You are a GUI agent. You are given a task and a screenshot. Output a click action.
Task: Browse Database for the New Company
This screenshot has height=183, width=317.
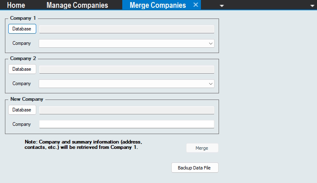click(x=22, y=110)
